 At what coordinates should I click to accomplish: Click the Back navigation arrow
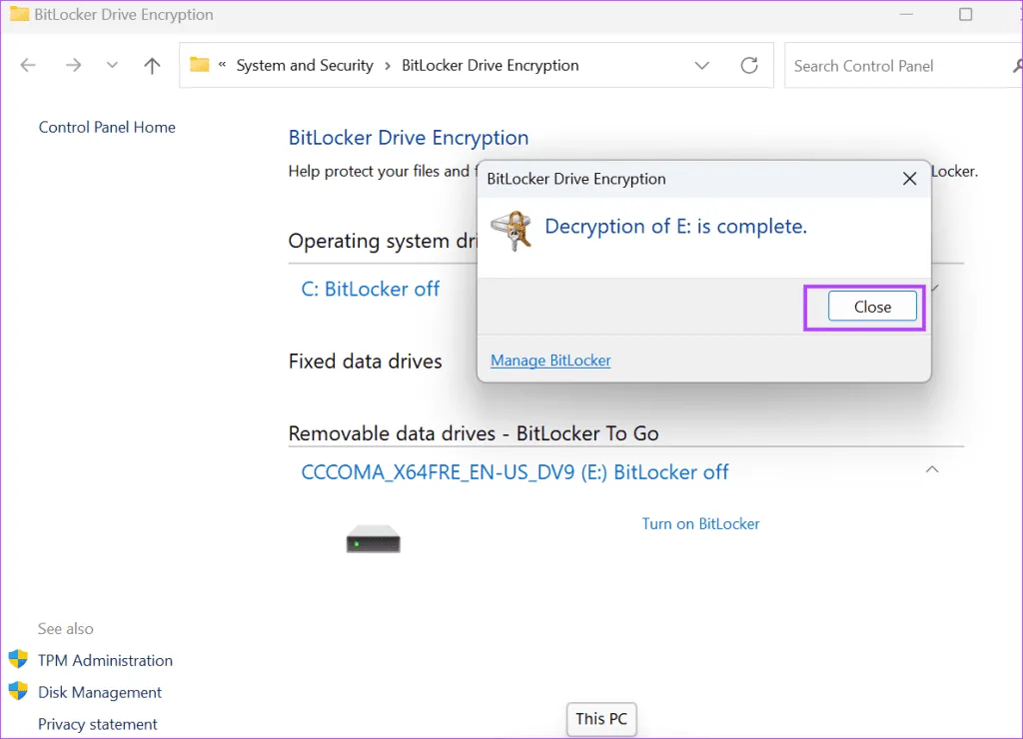[28, 66]
